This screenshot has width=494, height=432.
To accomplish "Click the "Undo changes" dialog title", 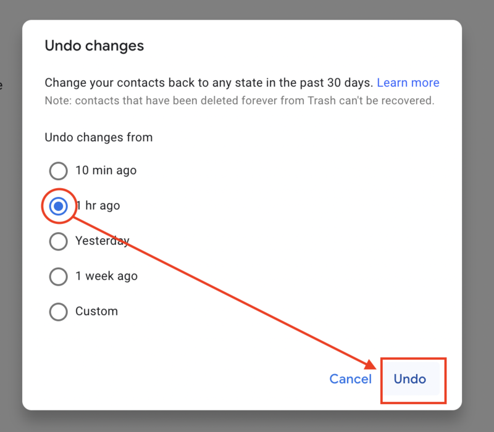I will [94, 46].
